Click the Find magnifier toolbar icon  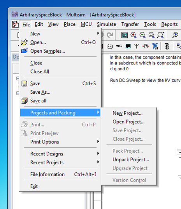click(175, 35)
